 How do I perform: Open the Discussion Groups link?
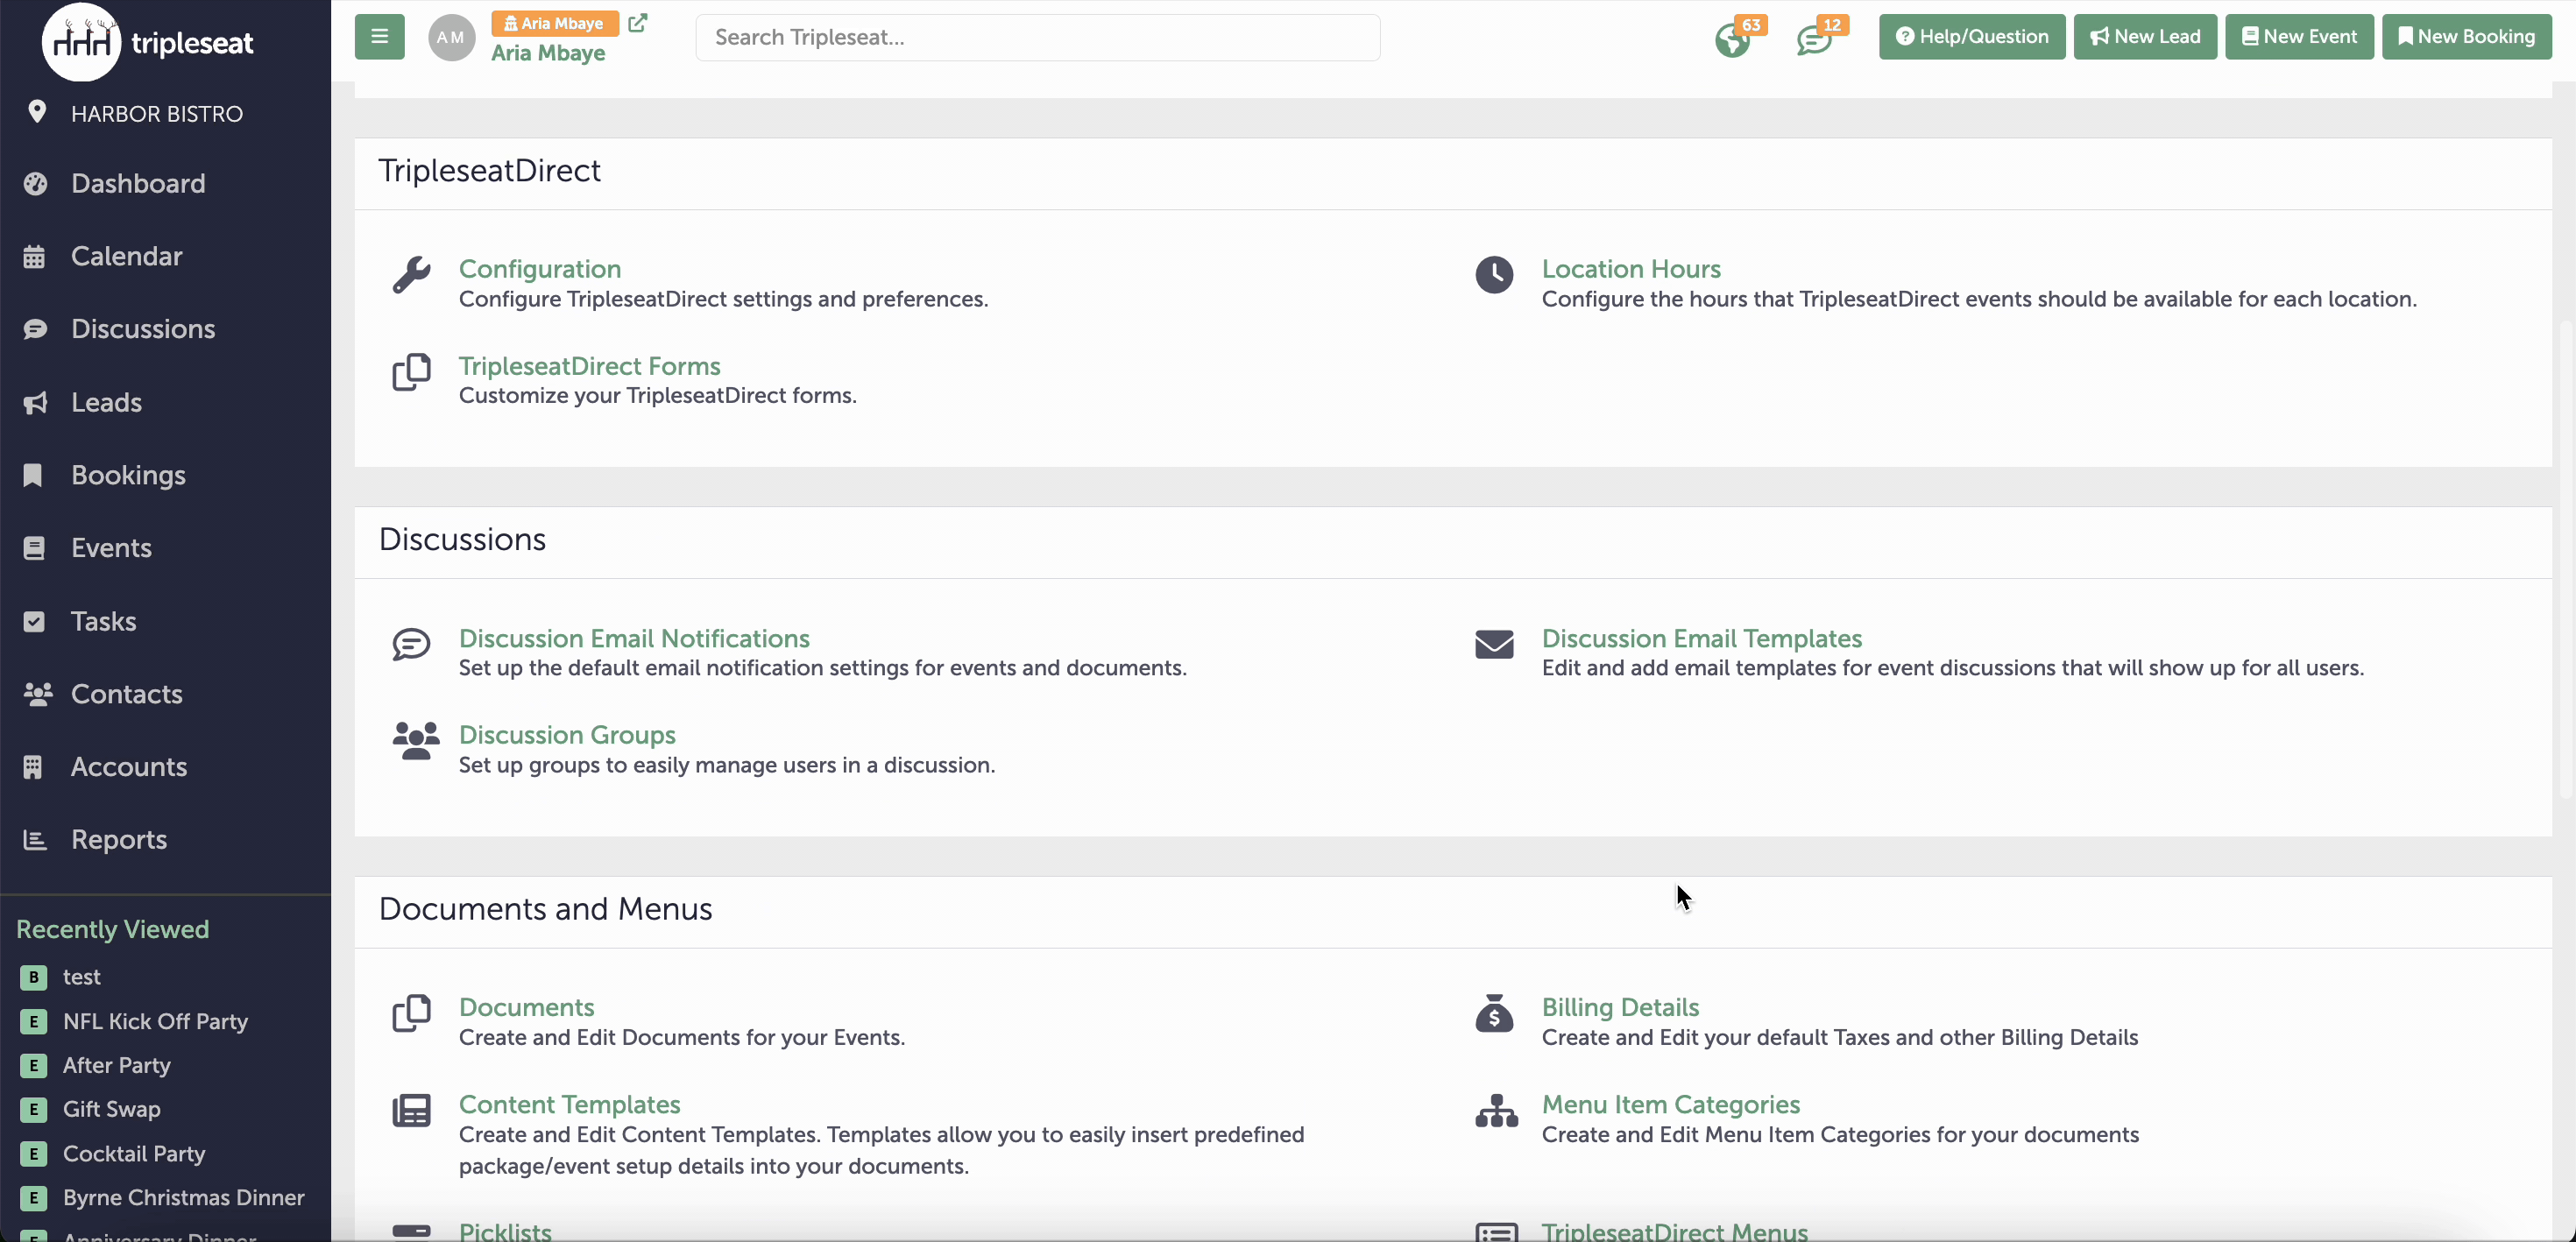point(567,735)
